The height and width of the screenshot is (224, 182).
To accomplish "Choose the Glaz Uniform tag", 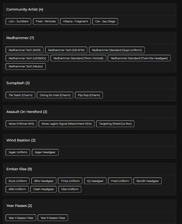I will [70, 189].
